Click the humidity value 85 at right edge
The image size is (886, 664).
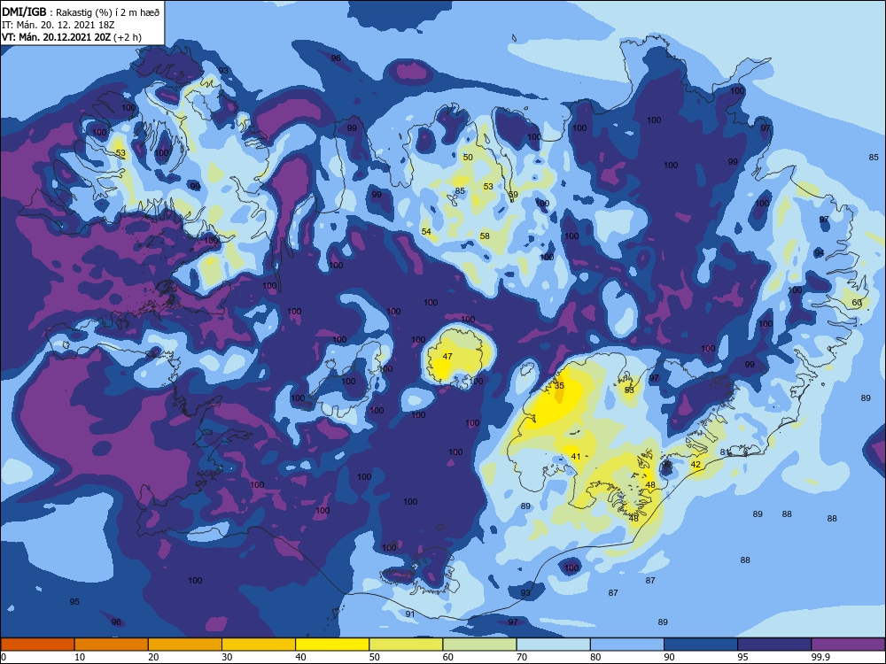coord(874,157)
